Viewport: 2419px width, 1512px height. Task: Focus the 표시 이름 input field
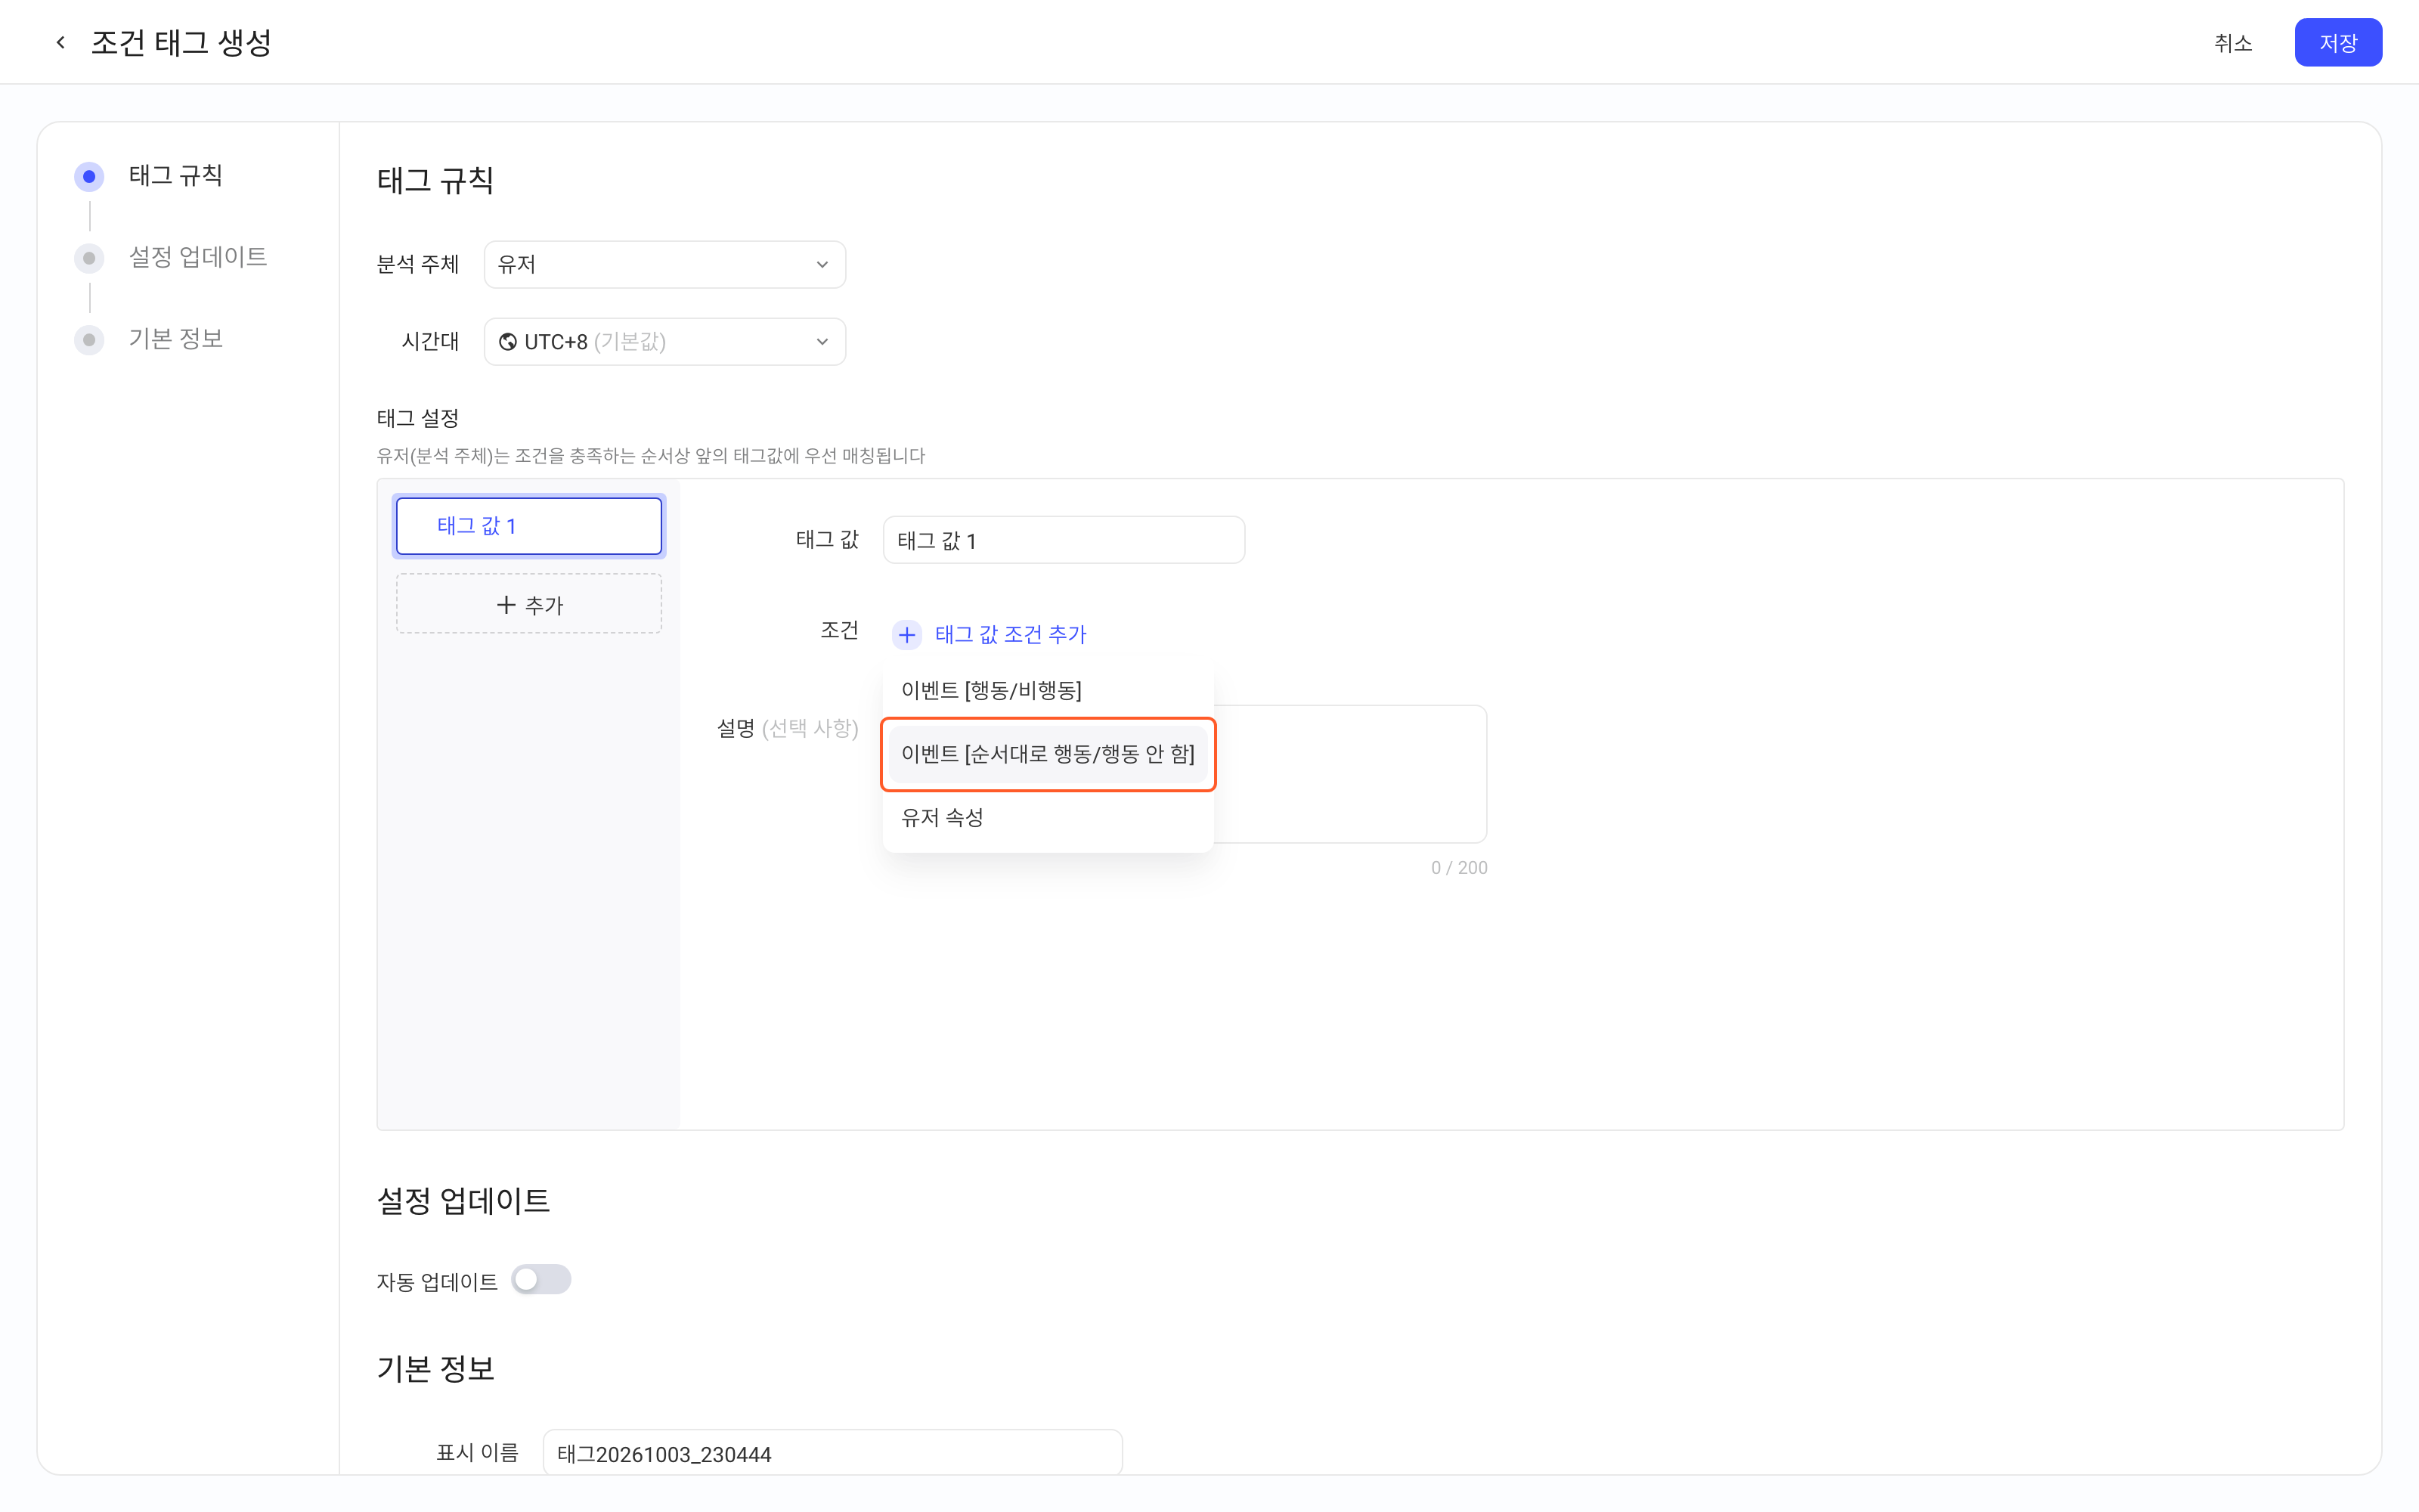point(832,1453)
